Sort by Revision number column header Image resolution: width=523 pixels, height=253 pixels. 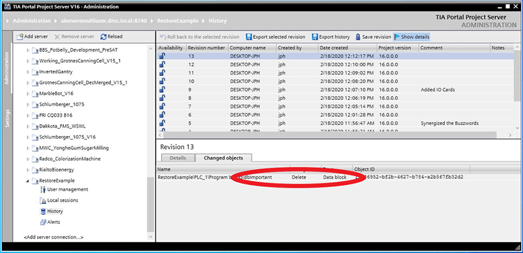point(207,48)
